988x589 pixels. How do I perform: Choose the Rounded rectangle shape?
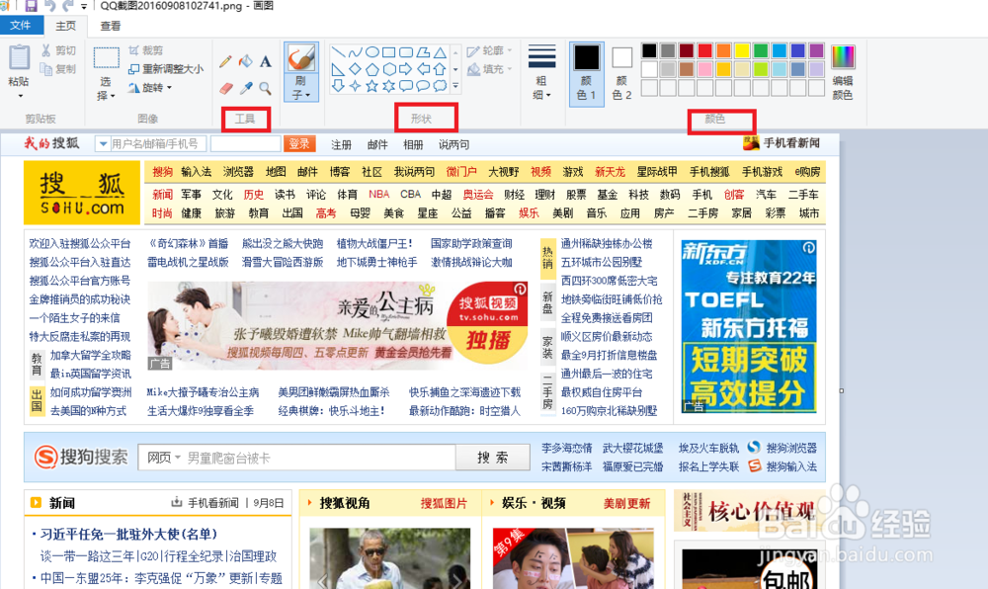(x=406, y=52)
